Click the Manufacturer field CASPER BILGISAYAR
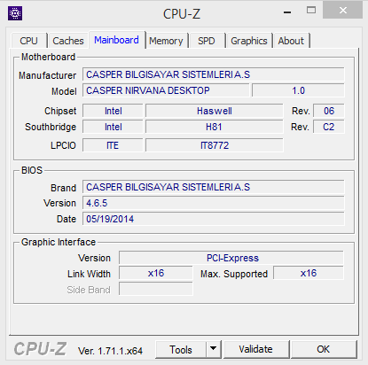Screen dimensions: 368x365 [x=214, y=74]
